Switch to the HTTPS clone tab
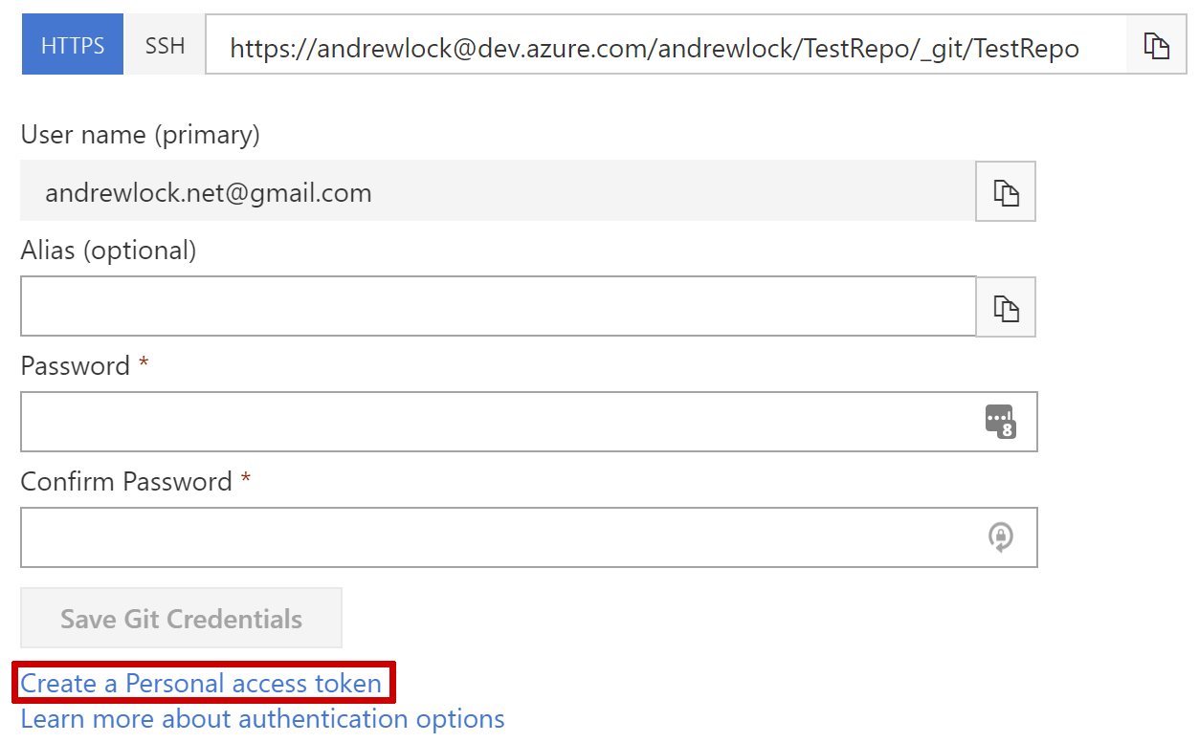The image size is (1199, 743). pyautogui.click(x=73, y=45)
